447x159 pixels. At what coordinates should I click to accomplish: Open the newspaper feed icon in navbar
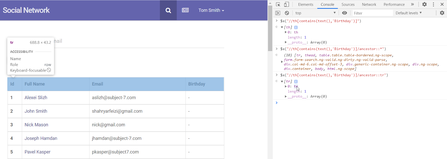pos(185,10)
